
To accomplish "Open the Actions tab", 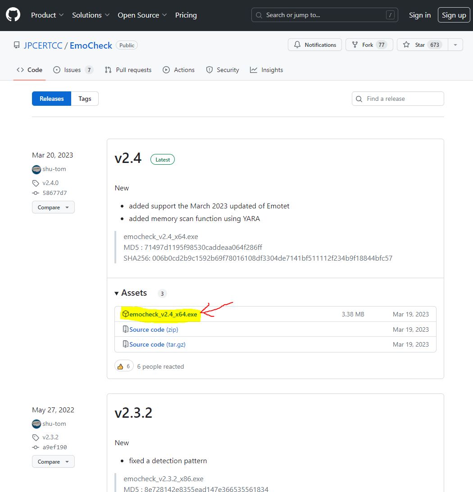I will pyautogui.click(x=179, y=70).
